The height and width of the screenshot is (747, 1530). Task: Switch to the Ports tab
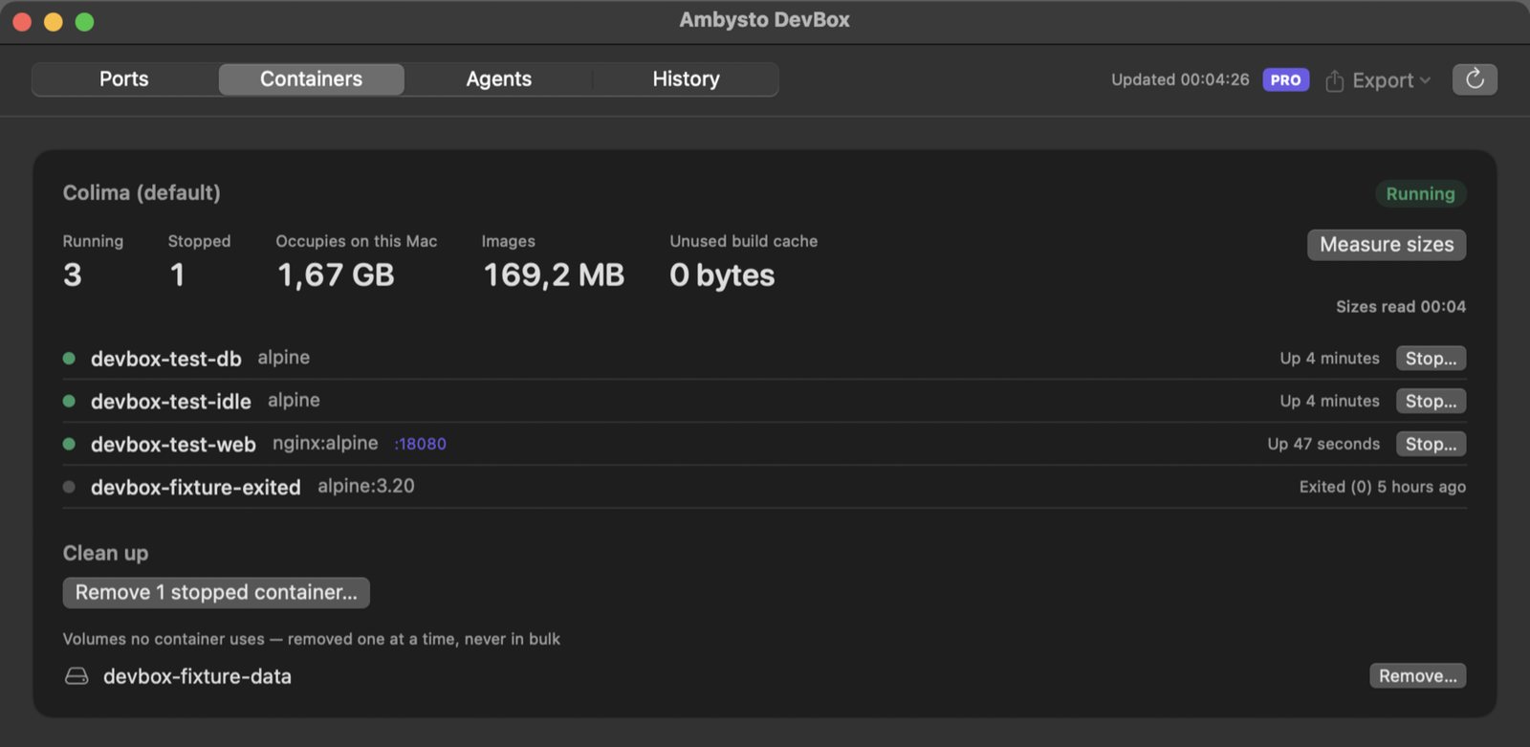pos(124,79)
